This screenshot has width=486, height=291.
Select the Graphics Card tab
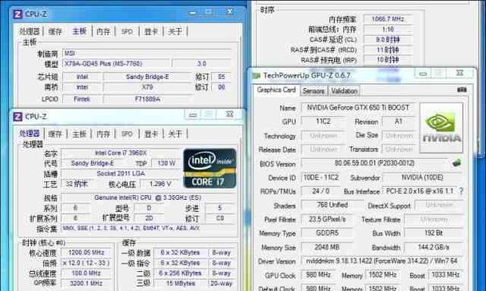276,90
